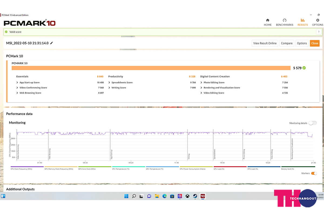Click the overall PCMark score 5 579
324x216 pixels.
pos(297,68)
